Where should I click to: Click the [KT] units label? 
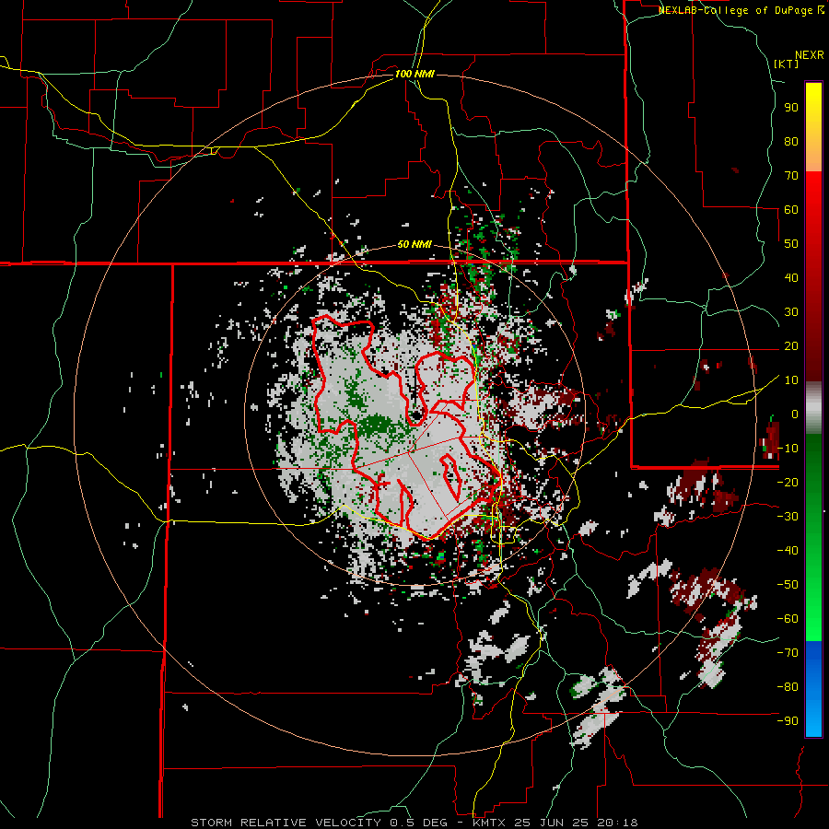786,64
